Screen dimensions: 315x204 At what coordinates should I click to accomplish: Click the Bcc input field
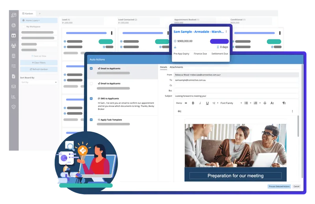tap(236, 90)
